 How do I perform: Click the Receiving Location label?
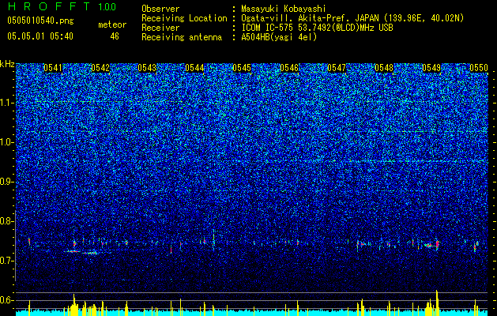click(x=184, y=18)
